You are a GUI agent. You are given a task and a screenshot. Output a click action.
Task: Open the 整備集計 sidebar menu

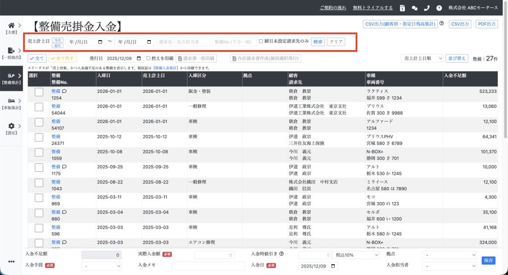coord(11,78)
